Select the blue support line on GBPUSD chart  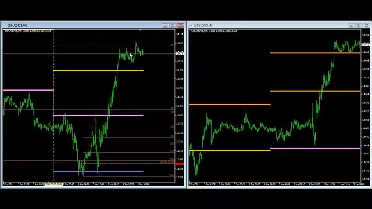pyautogui.click(x=98, y=172)
